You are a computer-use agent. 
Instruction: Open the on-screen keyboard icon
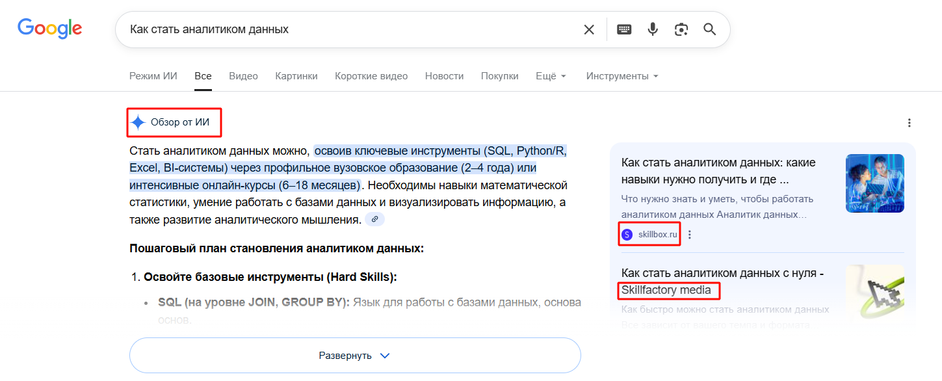[x=624, y=29]
